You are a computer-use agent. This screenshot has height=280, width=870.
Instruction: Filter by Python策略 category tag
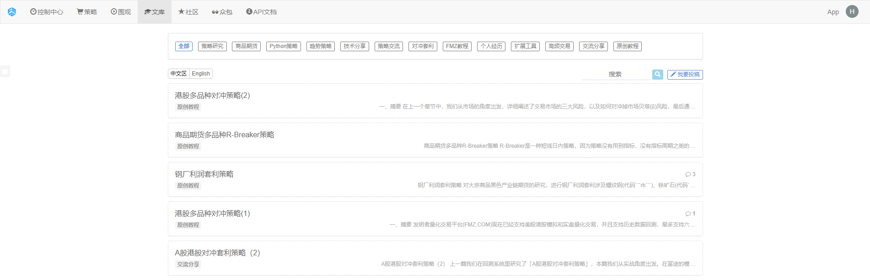(x=283, y=46)
